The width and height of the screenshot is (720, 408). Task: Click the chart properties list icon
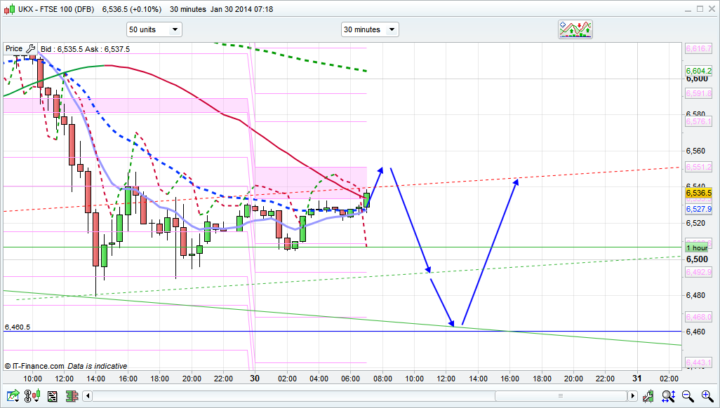pos(52,396)
